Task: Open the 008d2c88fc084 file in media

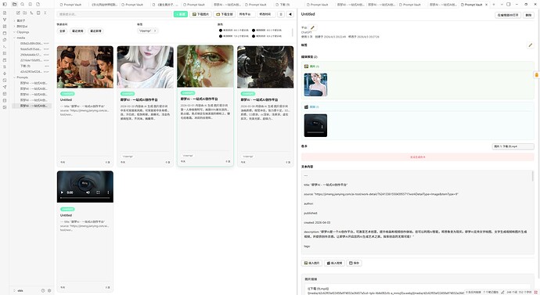Action: (x=31, y=43)
